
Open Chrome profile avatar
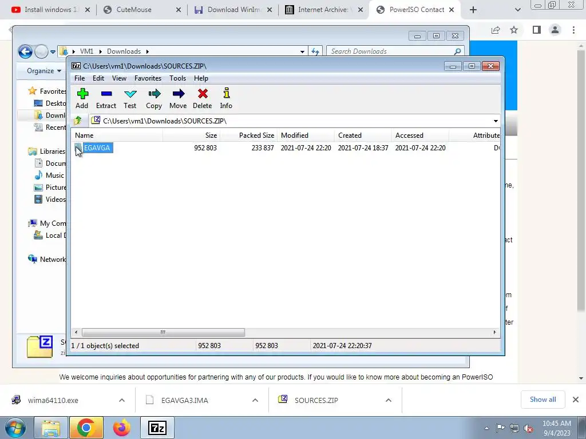[x=555, y=30]
